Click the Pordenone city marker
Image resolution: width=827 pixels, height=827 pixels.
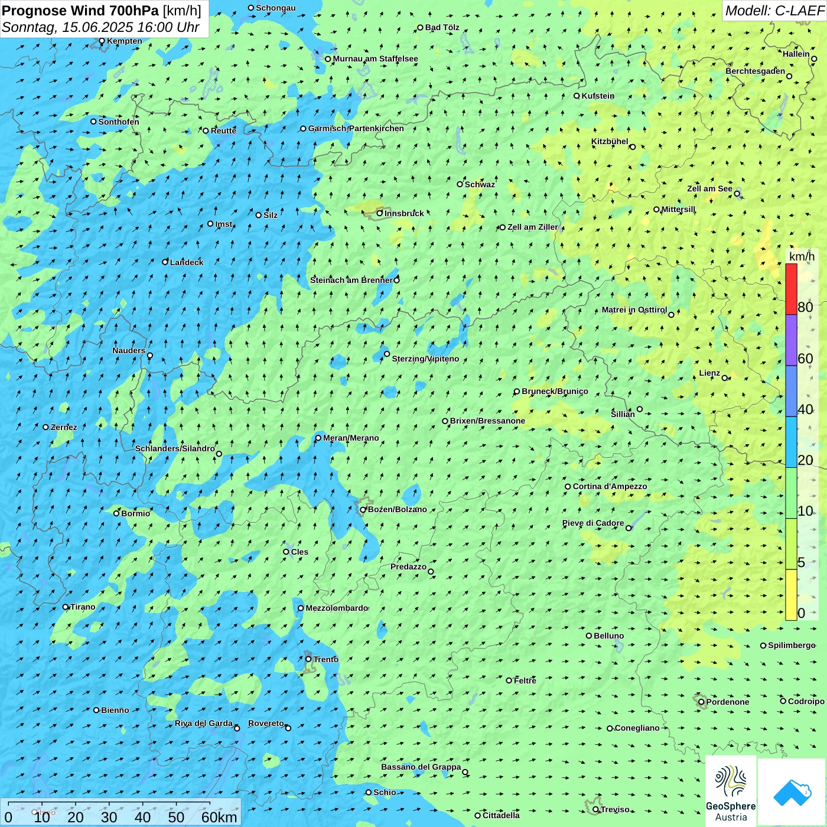701,702
